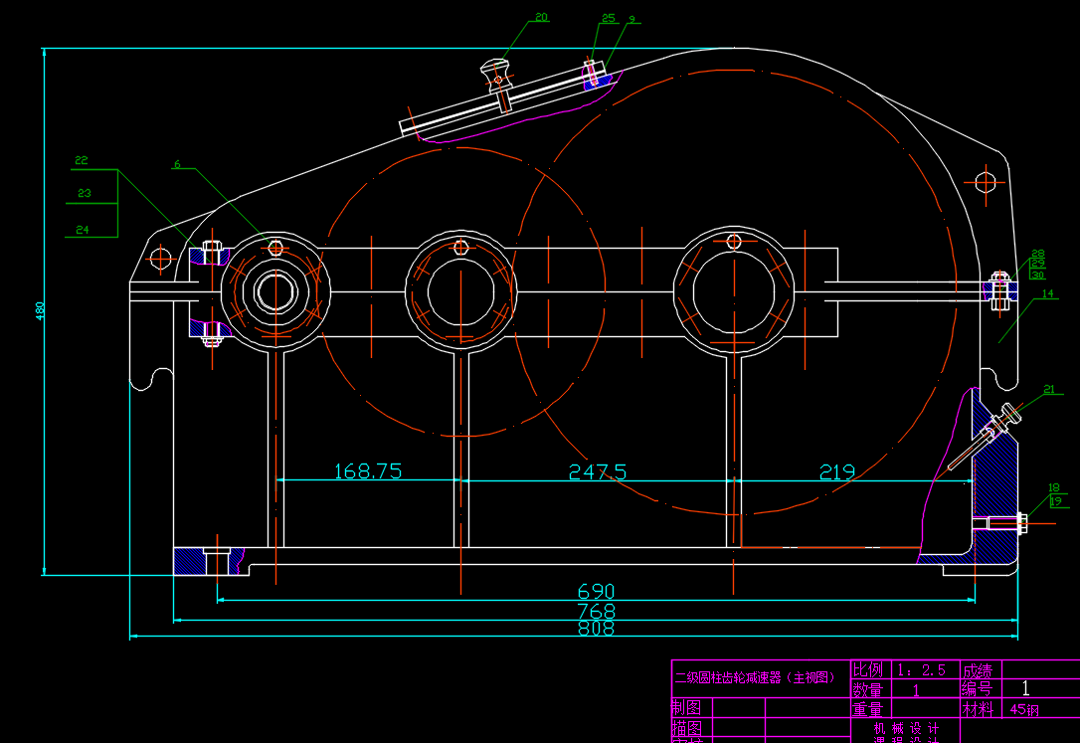The height and width of the screenshot is (743, 1080).
Task: Select part label 21 near oil dipstick
Action: [1049, 388]
